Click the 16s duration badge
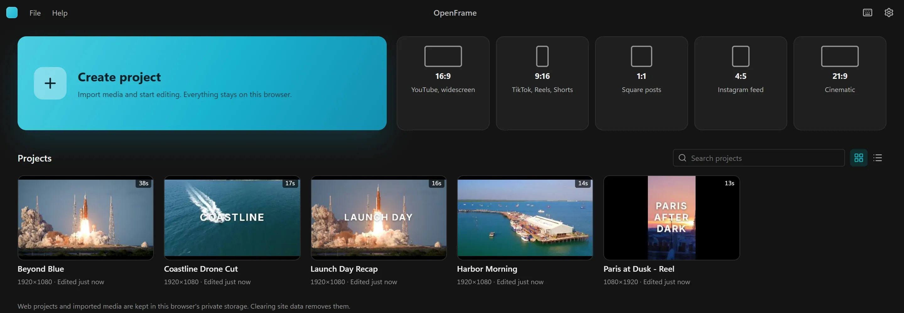904x313 pixels. [x=437, y=183]
